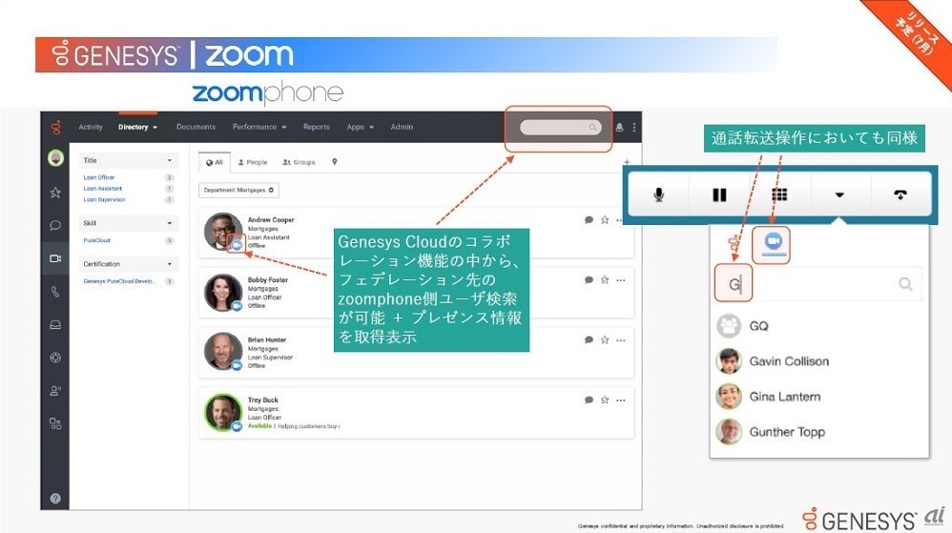Favorite Trey Buck with the star
The width and height of the screenshot is (952, 533).
click(605, 400)
